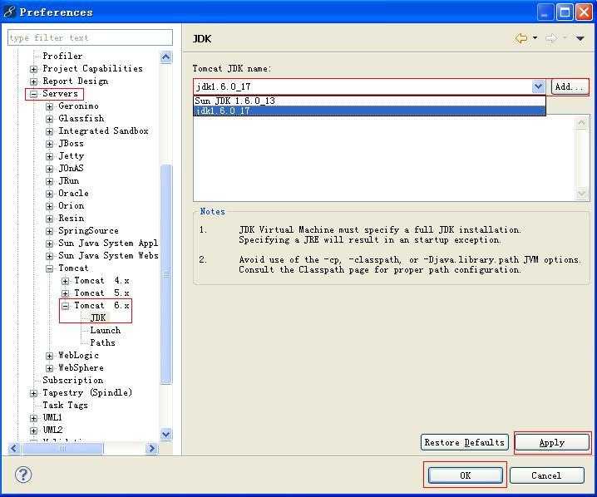
Task: Expand the WebLogic node
Action: click(49, 357)
